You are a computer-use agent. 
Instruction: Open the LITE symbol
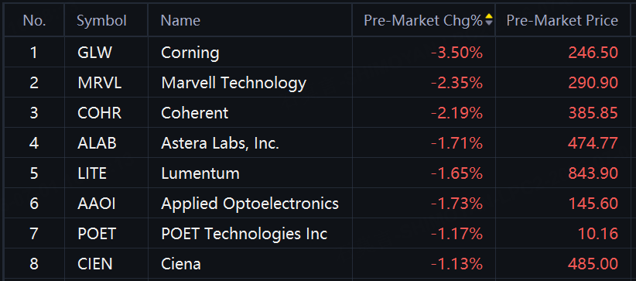(x=92, y=173)
